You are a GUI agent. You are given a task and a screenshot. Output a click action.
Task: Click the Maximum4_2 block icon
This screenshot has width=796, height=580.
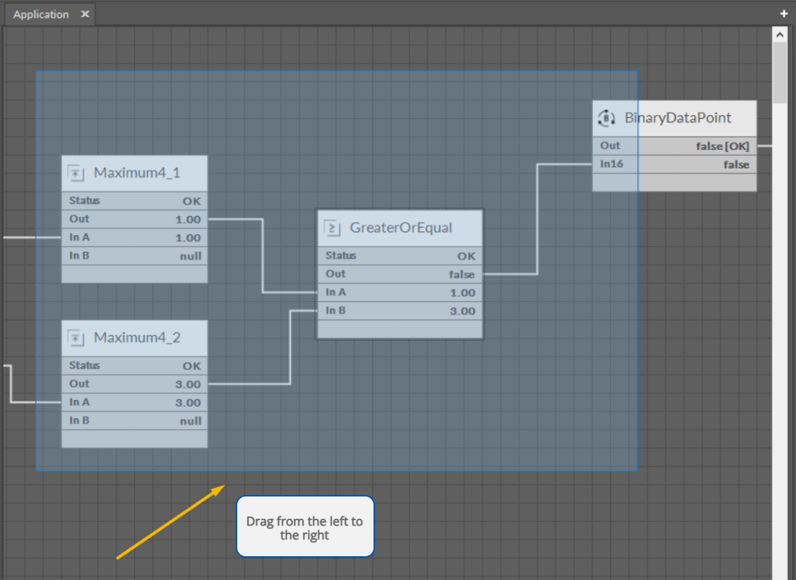77,337
